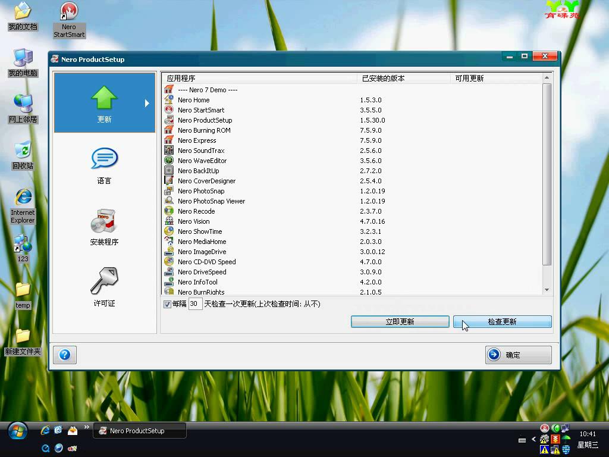Click the Nero DriveSpeed icon
Viewport: 609px width, 457px height.
point(168,271)
